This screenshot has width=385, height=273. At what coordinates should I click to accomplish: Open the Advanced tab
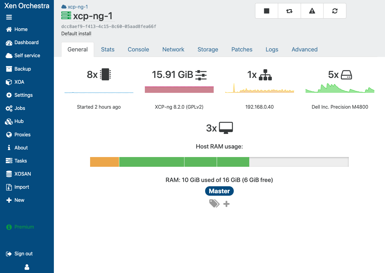tap(304, 49)
